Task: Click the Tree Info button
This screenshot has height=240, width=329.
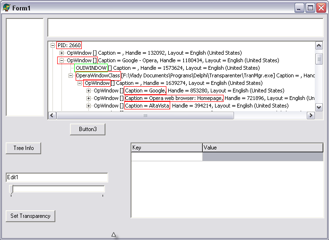Action: click(24, 148)
